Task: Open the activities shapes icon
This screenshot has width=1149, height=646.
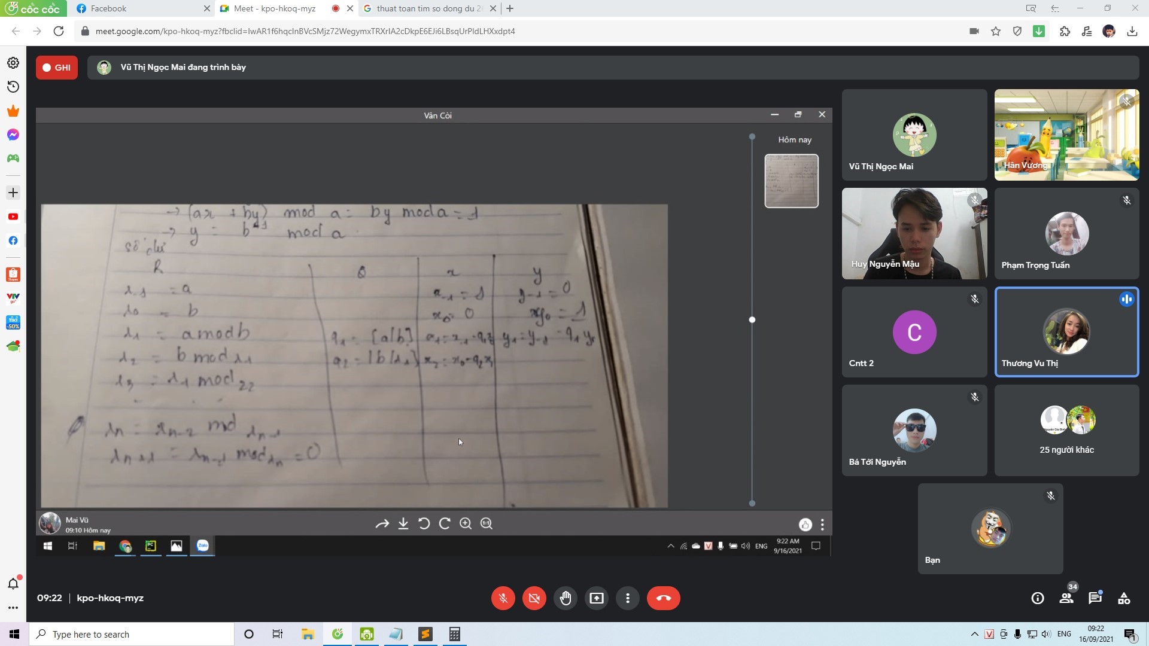Action: tap(1124, 598)
